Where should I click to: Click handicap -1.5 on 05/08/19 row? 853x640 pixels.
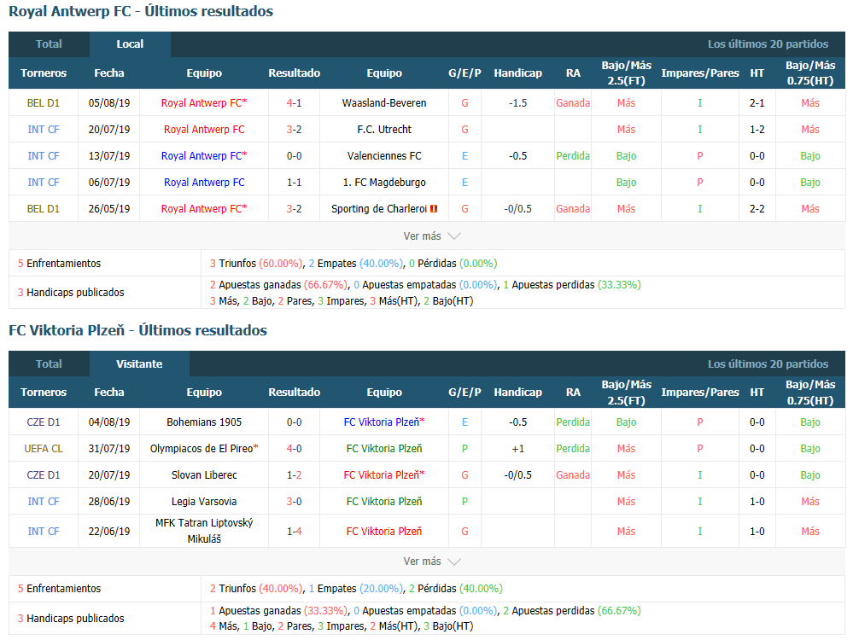[518, 102]
